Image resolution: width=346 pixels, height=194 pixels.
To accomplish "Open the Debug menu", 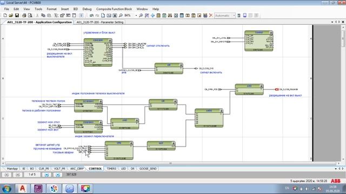I will [87, 9].
